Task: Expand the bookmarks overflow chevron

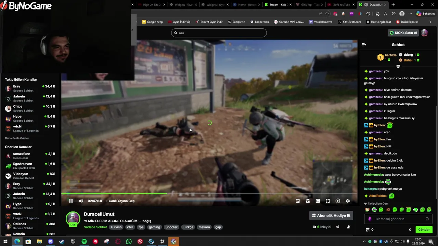Action: pos(430,22)
